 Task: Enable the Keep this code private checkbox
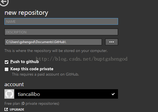pos(6,69)
